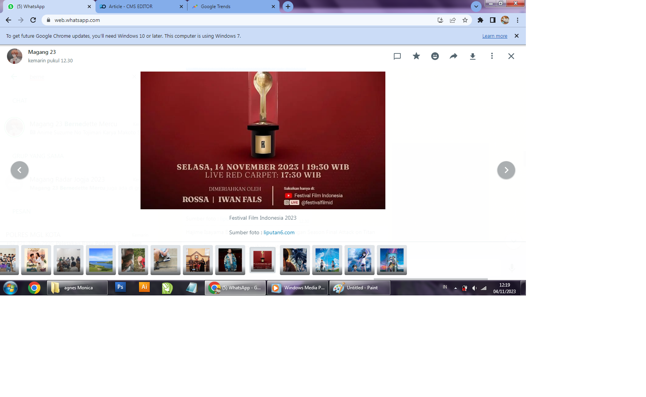Open the Windows Start menu
Image resolution: width=646 pixels, height=397 pixels.
[10, 288]
